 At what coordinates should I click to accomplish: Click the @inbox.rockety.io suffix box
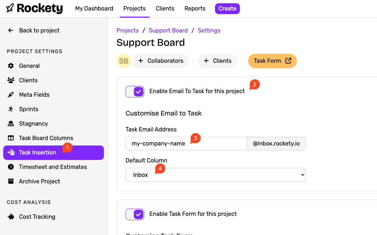click(276, 144)
